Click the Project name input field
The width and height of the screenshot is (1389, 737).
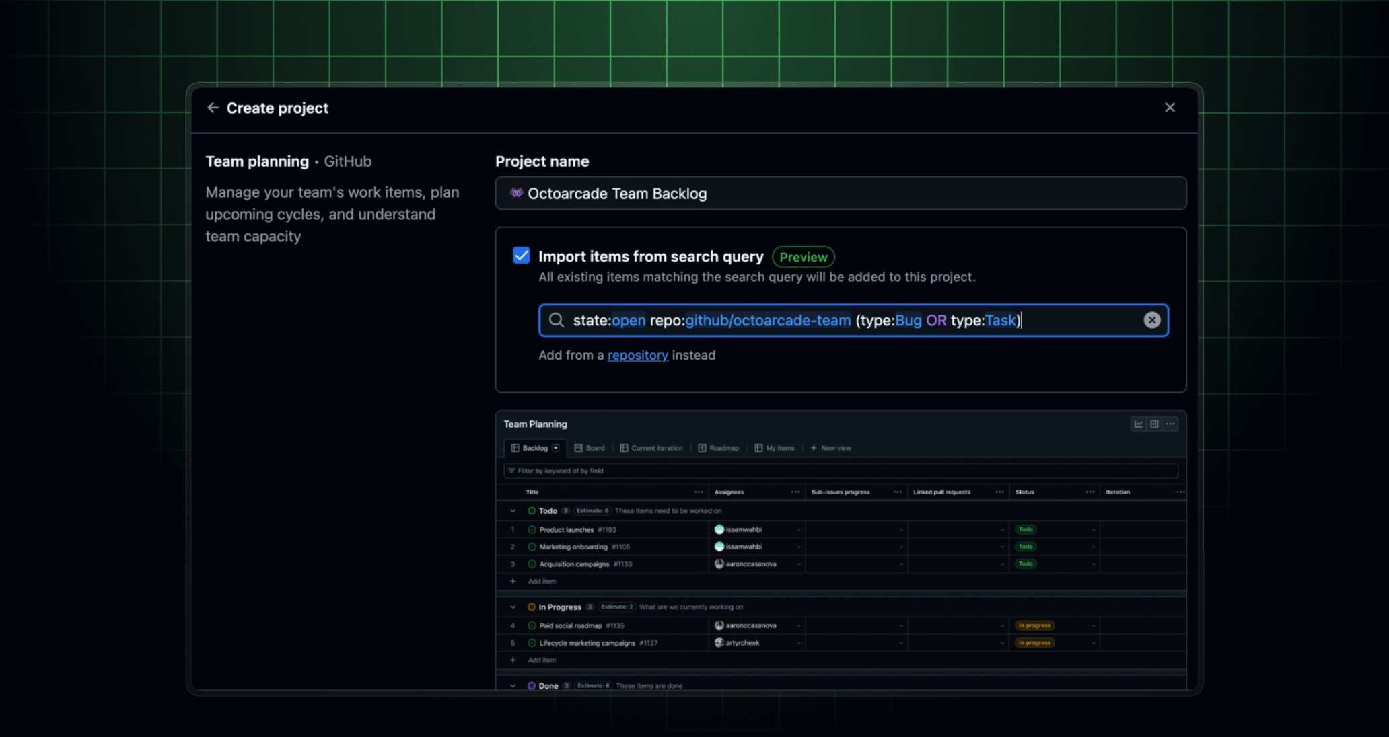[x=840, y=194]
